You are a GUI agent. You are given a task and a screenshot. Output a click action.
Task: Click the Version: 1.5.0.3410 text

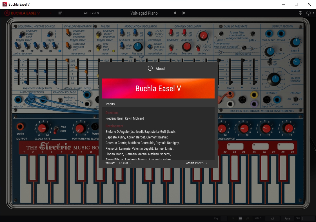[x=118, y=163]
